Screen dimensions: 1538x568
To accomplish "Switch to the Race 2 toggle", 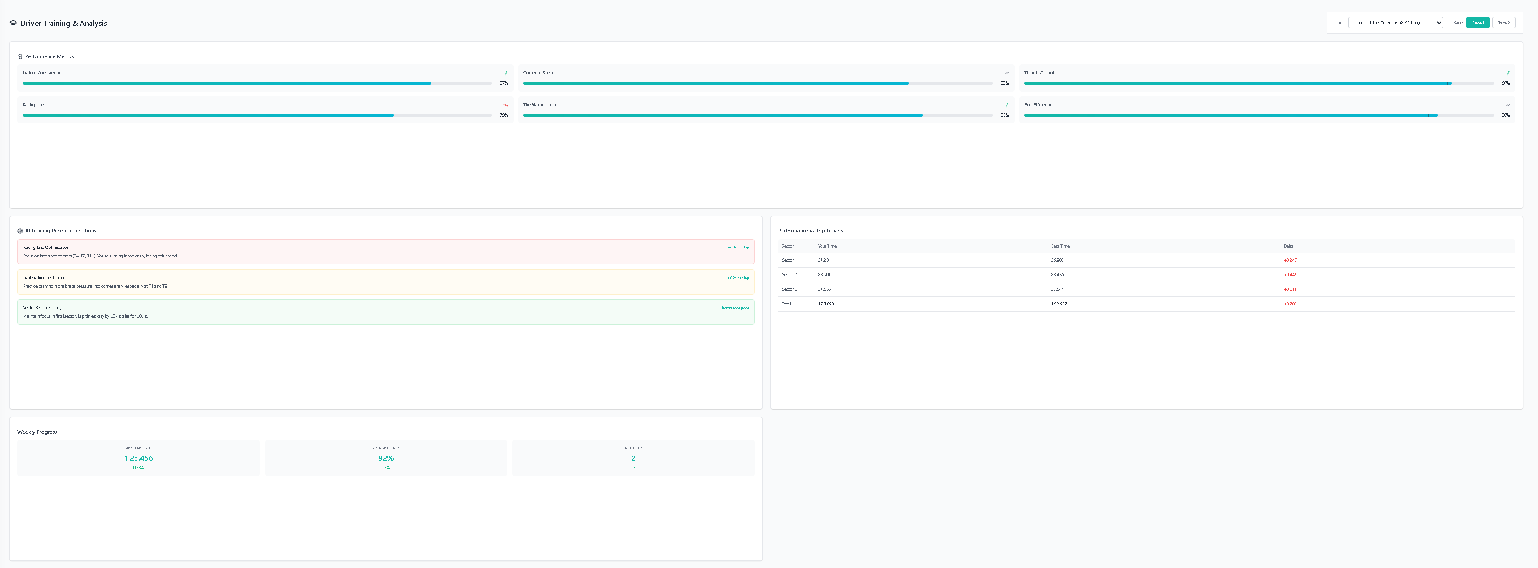I will 1503,23.
